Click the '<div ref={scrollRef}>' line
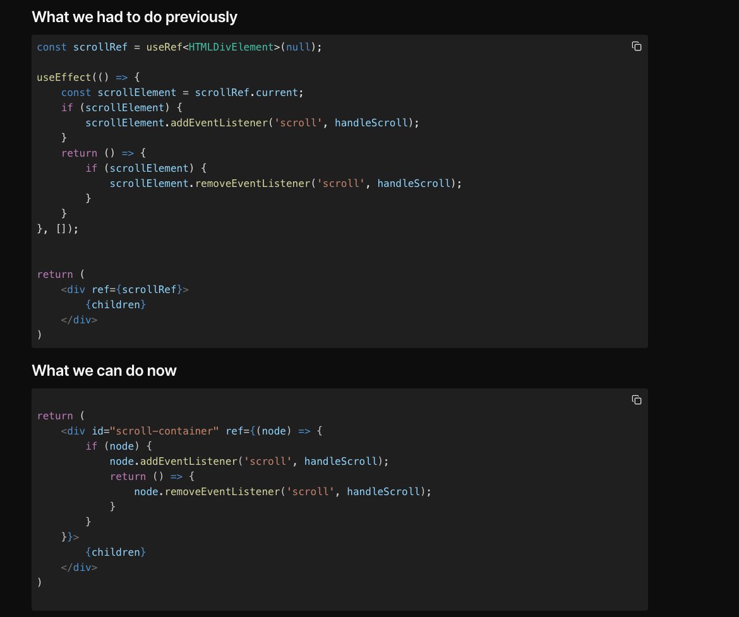 click(124, 289)
